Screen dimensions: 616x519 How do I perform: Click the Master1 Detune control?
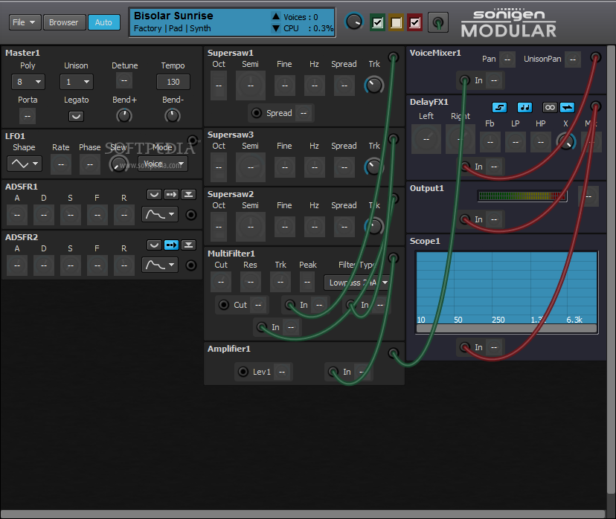click(124, 81)
